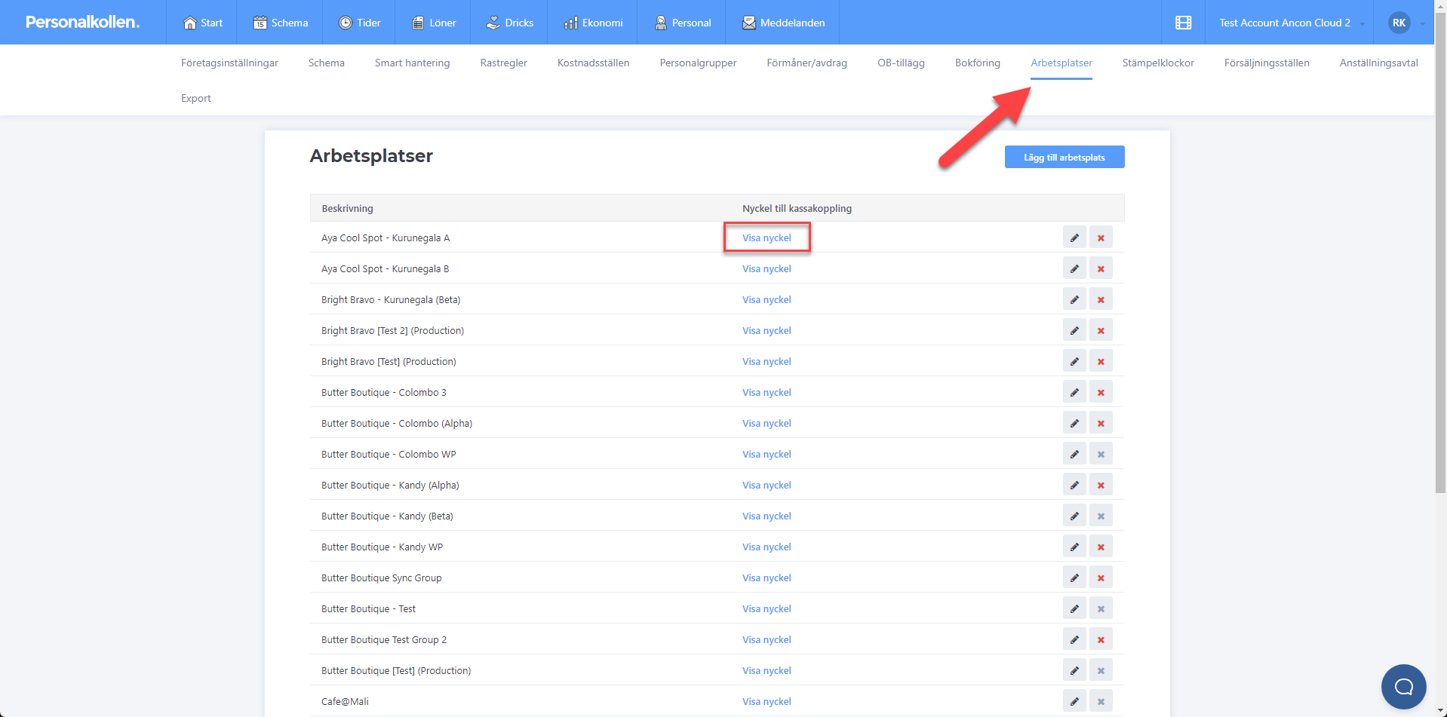This screenshot has height=717, width=1447.
Task: Switch to Förmåner/avdrag tab
Action: pos(806,63)
